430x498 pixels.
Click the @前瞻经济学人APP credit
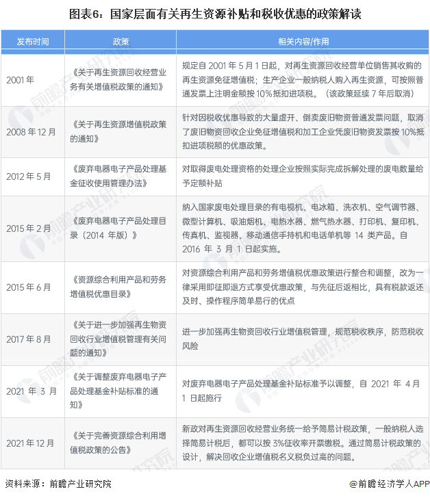pos(390,484)
